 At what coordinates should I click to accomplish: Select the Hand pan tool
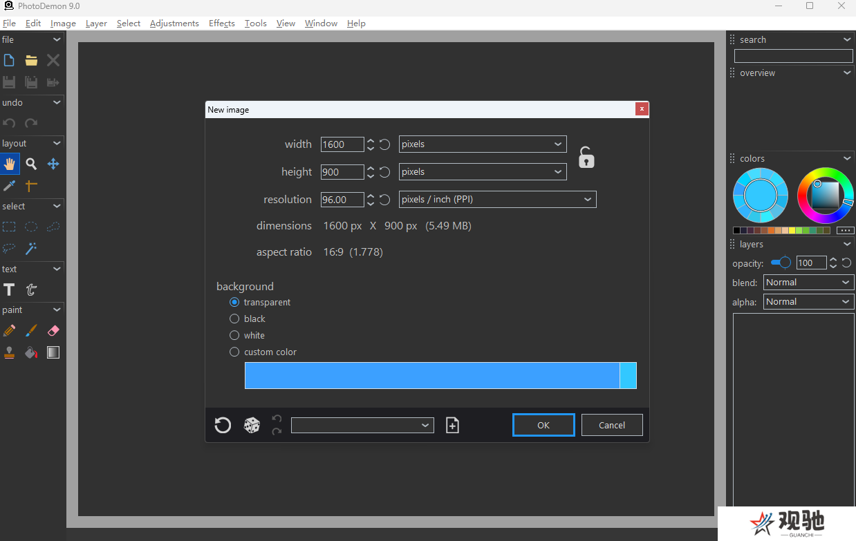pos(9,164)
